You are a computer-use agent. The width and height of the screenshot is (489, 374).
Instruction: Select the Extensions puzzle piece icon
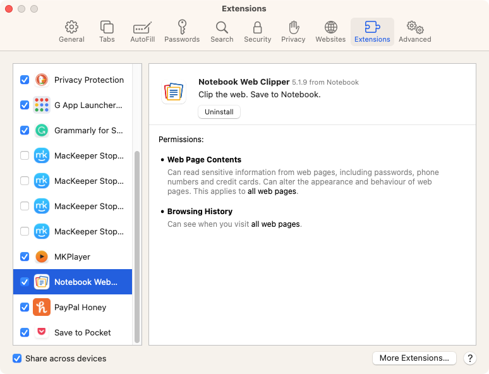372,27
